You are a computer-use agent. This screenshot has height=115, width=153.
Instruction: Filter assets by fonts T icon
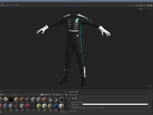pos(62,95)
